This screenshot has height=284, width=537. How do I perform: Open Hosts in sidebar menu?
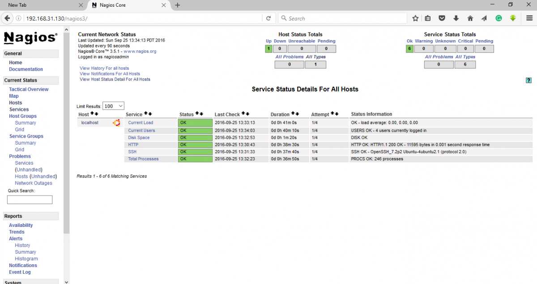click(15, 103)
